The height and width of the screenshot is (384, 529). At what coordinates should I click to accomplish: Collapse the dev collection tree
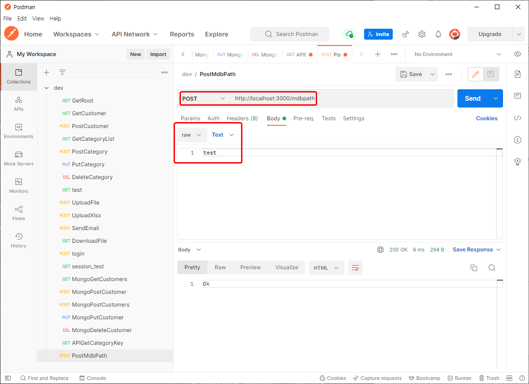[46, 87]
